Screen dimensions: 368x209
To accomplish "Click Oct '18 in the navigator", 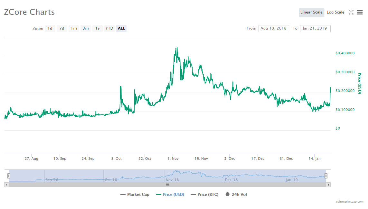I will [x=111, y=180].
